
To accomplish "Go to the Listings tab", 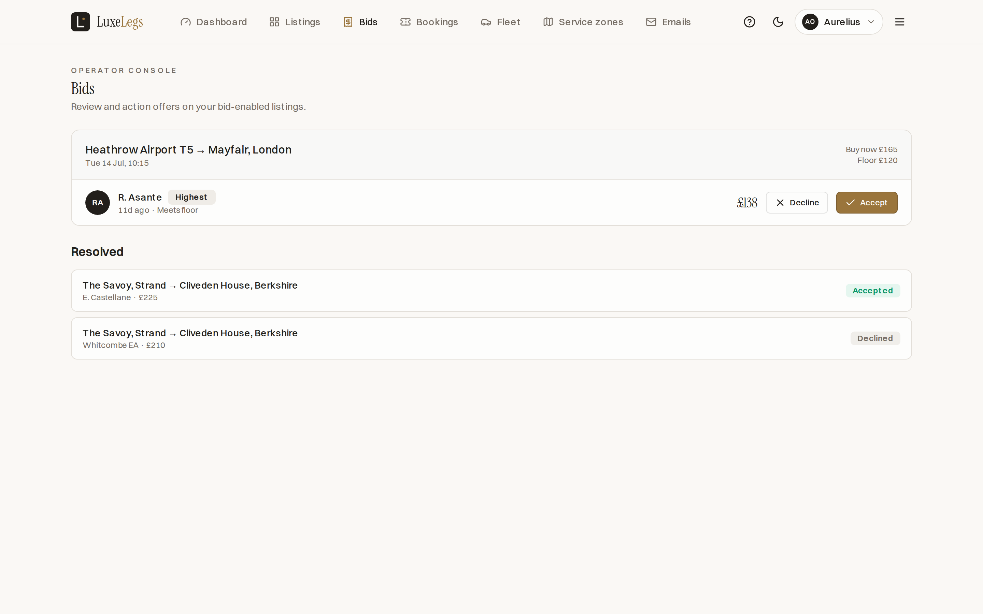I will tap(295, 22).
